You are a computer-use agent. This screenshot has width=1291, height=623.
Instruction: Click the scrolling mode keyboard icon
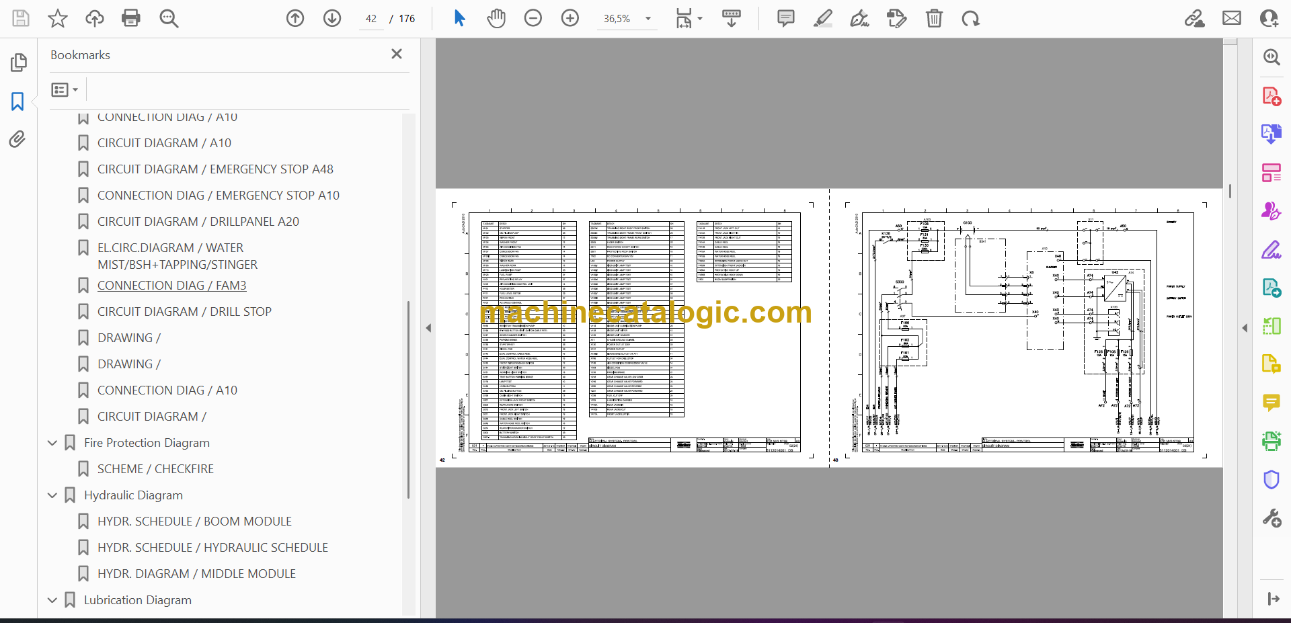tap(732, 18)
